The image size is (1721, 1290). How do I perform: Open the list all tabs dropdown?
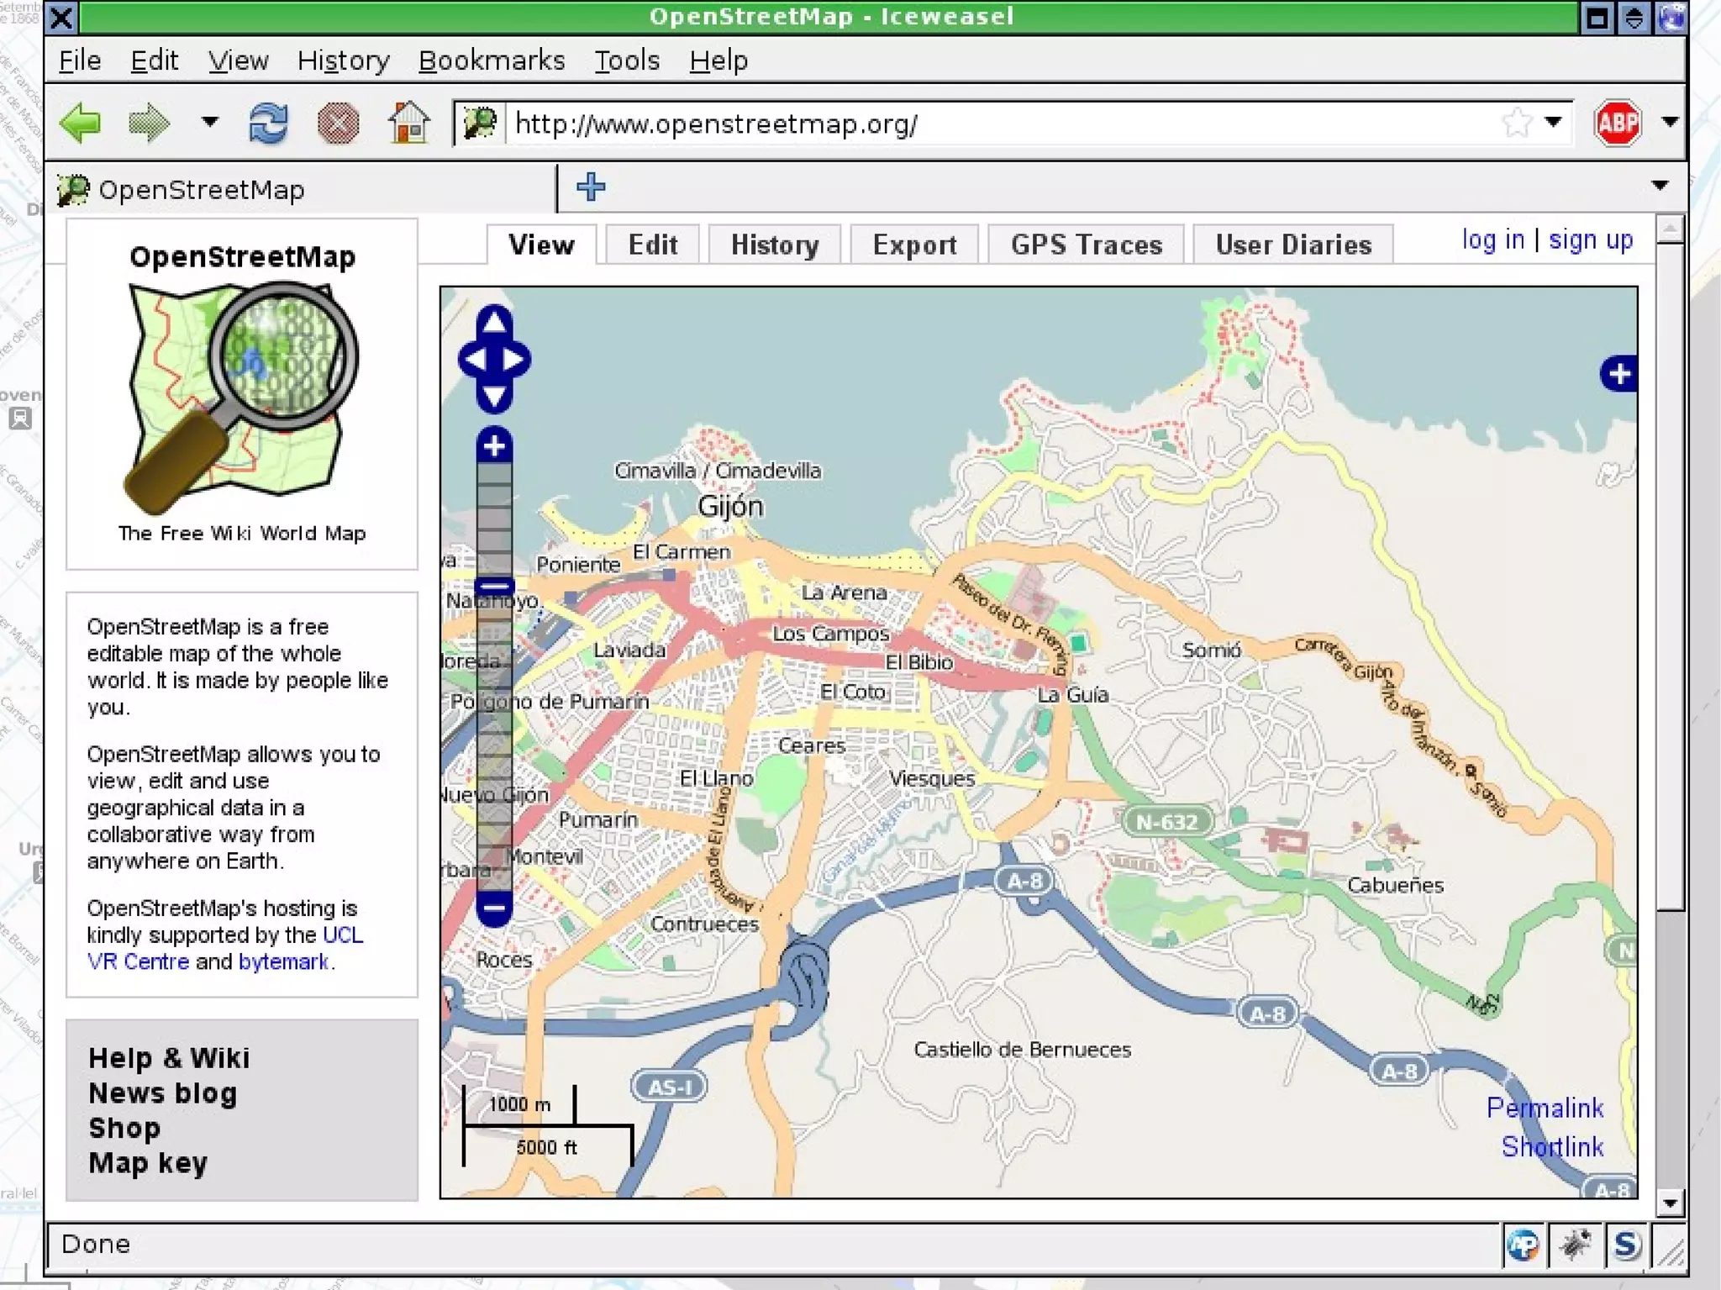coord(1660,186)
